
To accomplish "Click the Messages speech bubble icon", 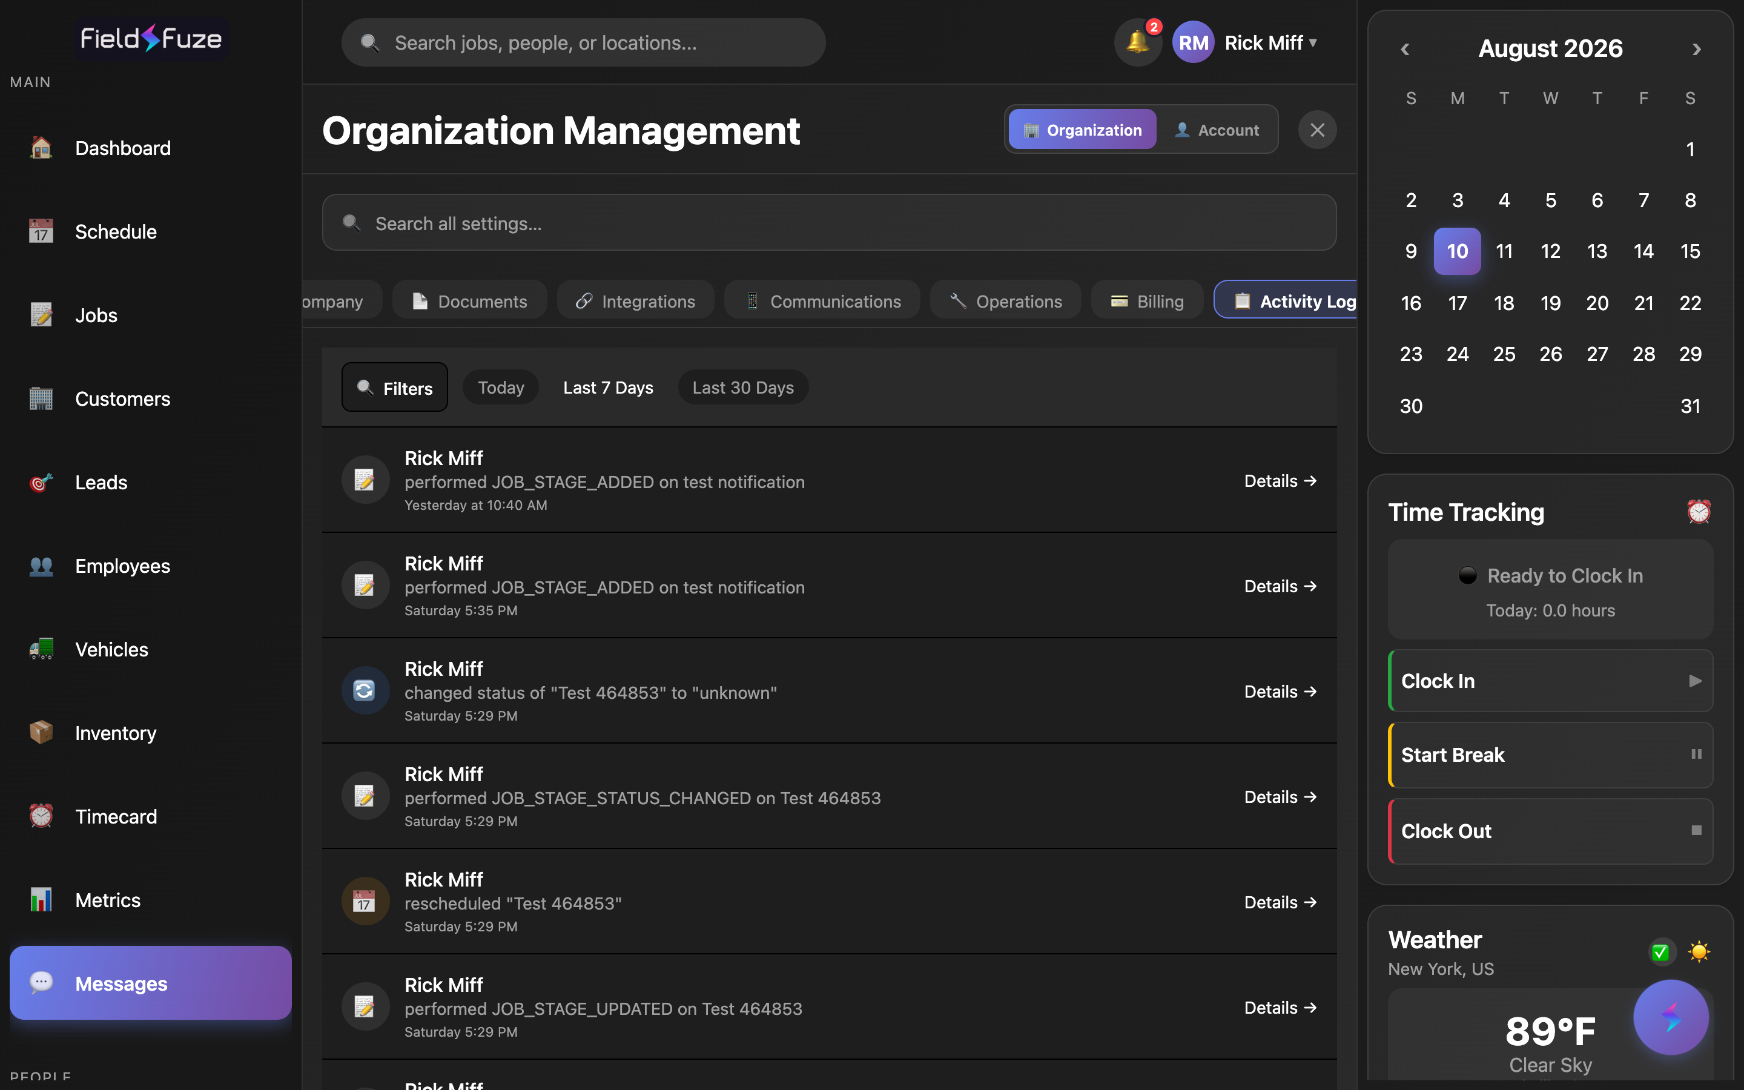I will click(41, 983).
